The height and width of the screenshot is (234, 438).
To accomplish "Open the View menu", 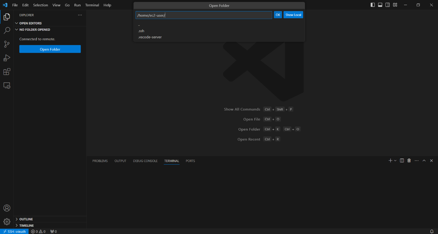I will [x=56, y=5].
